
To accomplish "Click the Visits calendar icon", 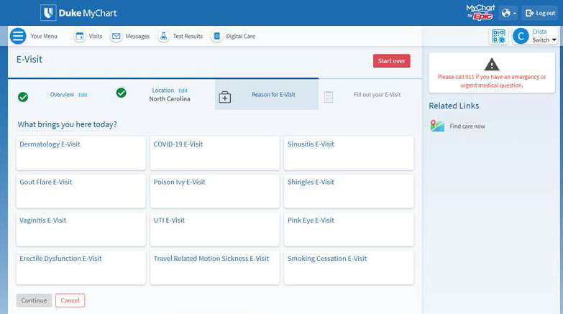I will coord(80,36).
